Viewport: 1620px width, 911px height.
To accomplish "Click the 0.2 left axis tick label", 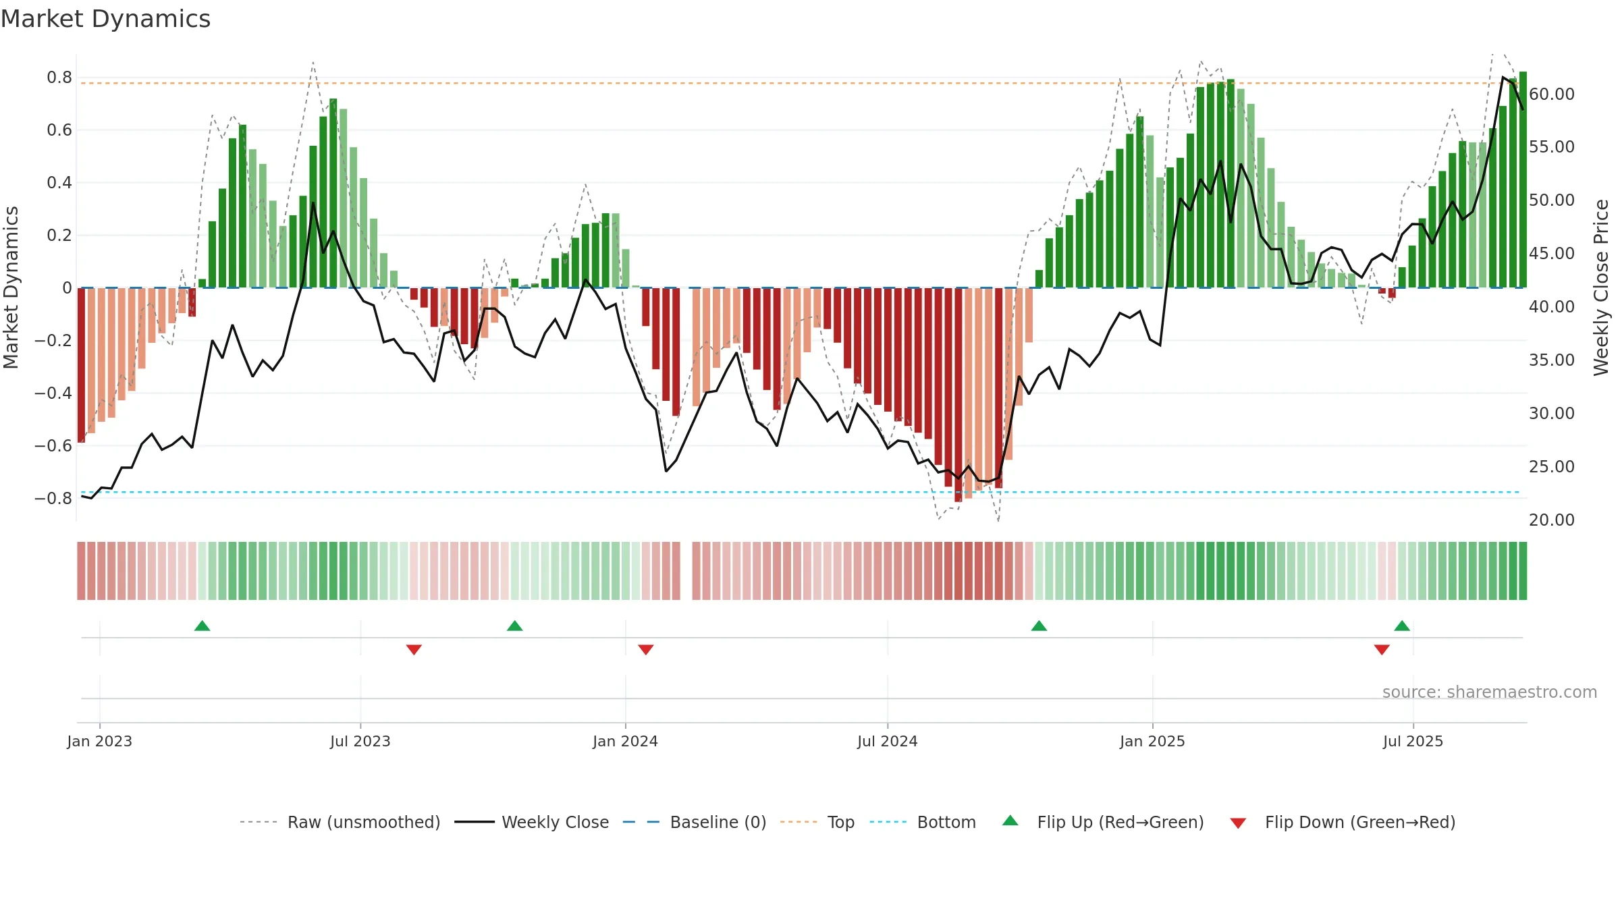I will tap(59, 236).
